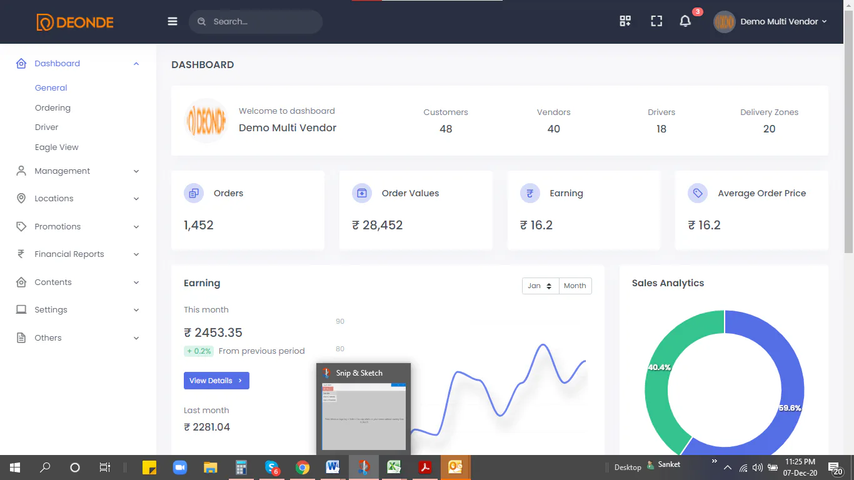Click the Management person icon in sidebar
This screenshot has width=854, height=480.
(21, 171)
